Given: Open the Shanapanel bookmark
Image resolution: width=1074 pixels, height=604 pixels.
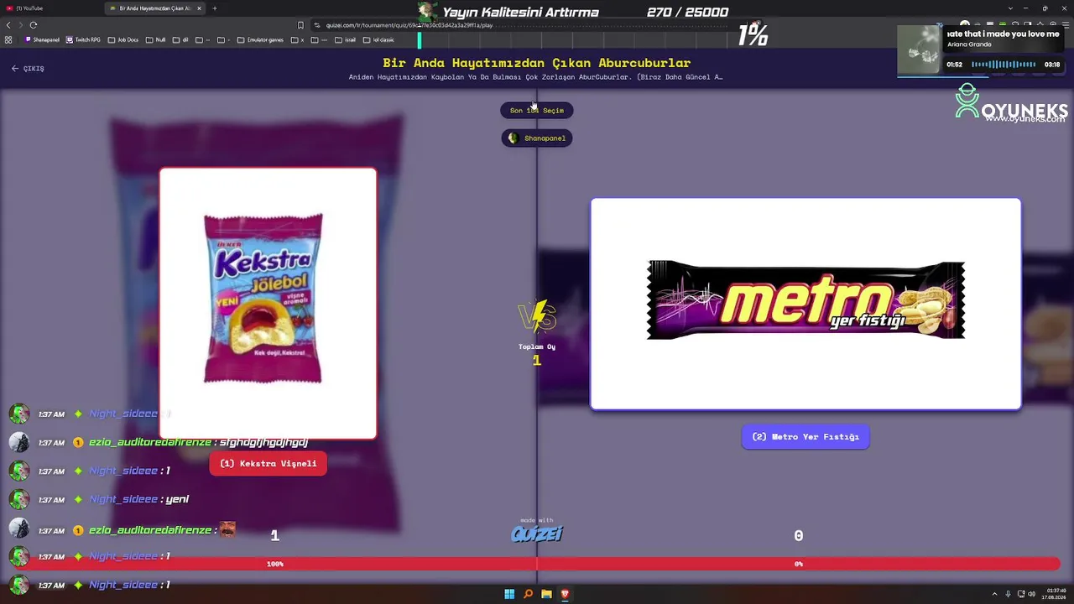Looking at the screenshot, I should (x=43, y=39).
